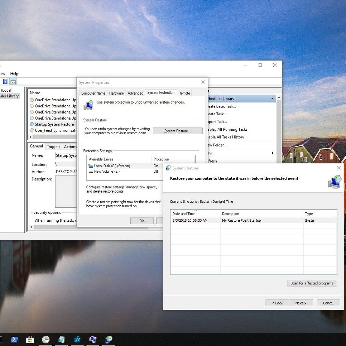Select the Startup System Restore task

[54, 124]
